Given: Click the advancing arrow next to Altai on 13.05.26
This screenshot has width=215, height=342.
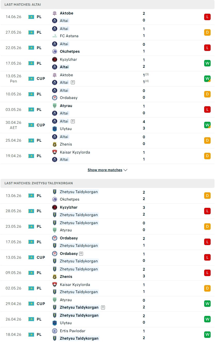Looking at the screenshot, I should tap(73, 82).
